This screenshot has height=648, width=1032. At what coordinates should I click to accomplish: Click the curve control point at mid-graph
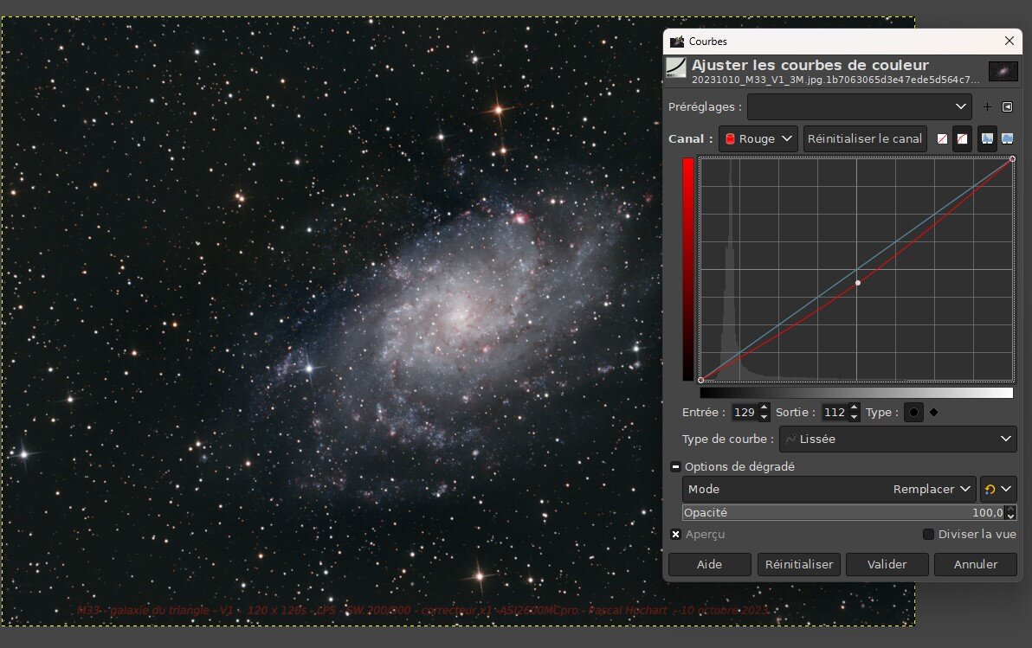point(858,283)
